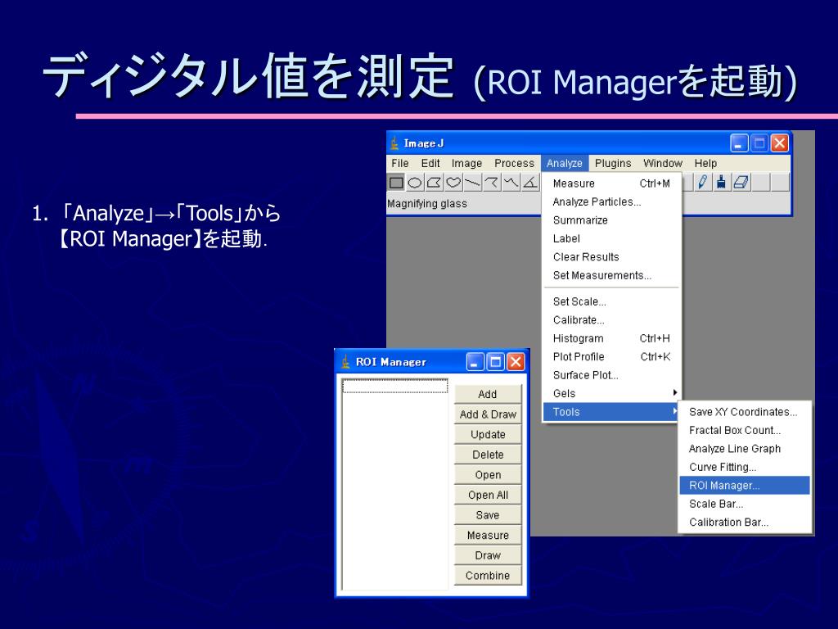Click the Draw button in ROI Manager
The image size is (838, 629).
coord(488,555)
